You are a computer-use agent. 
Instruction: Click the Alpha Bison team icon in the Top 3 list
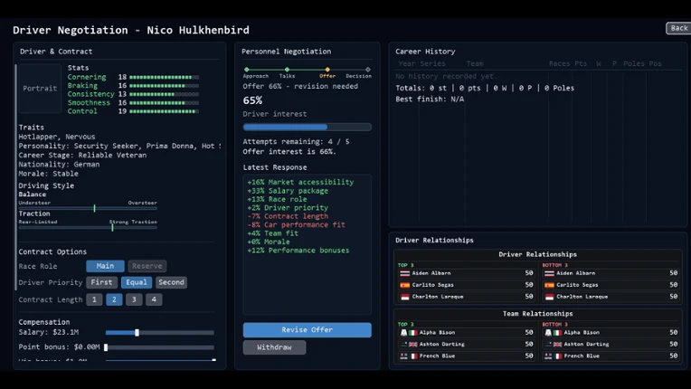click(403, 333)
